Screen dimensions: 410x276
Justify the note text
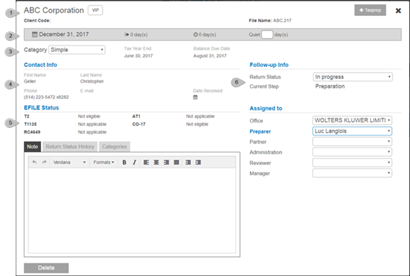click(176, 162)
